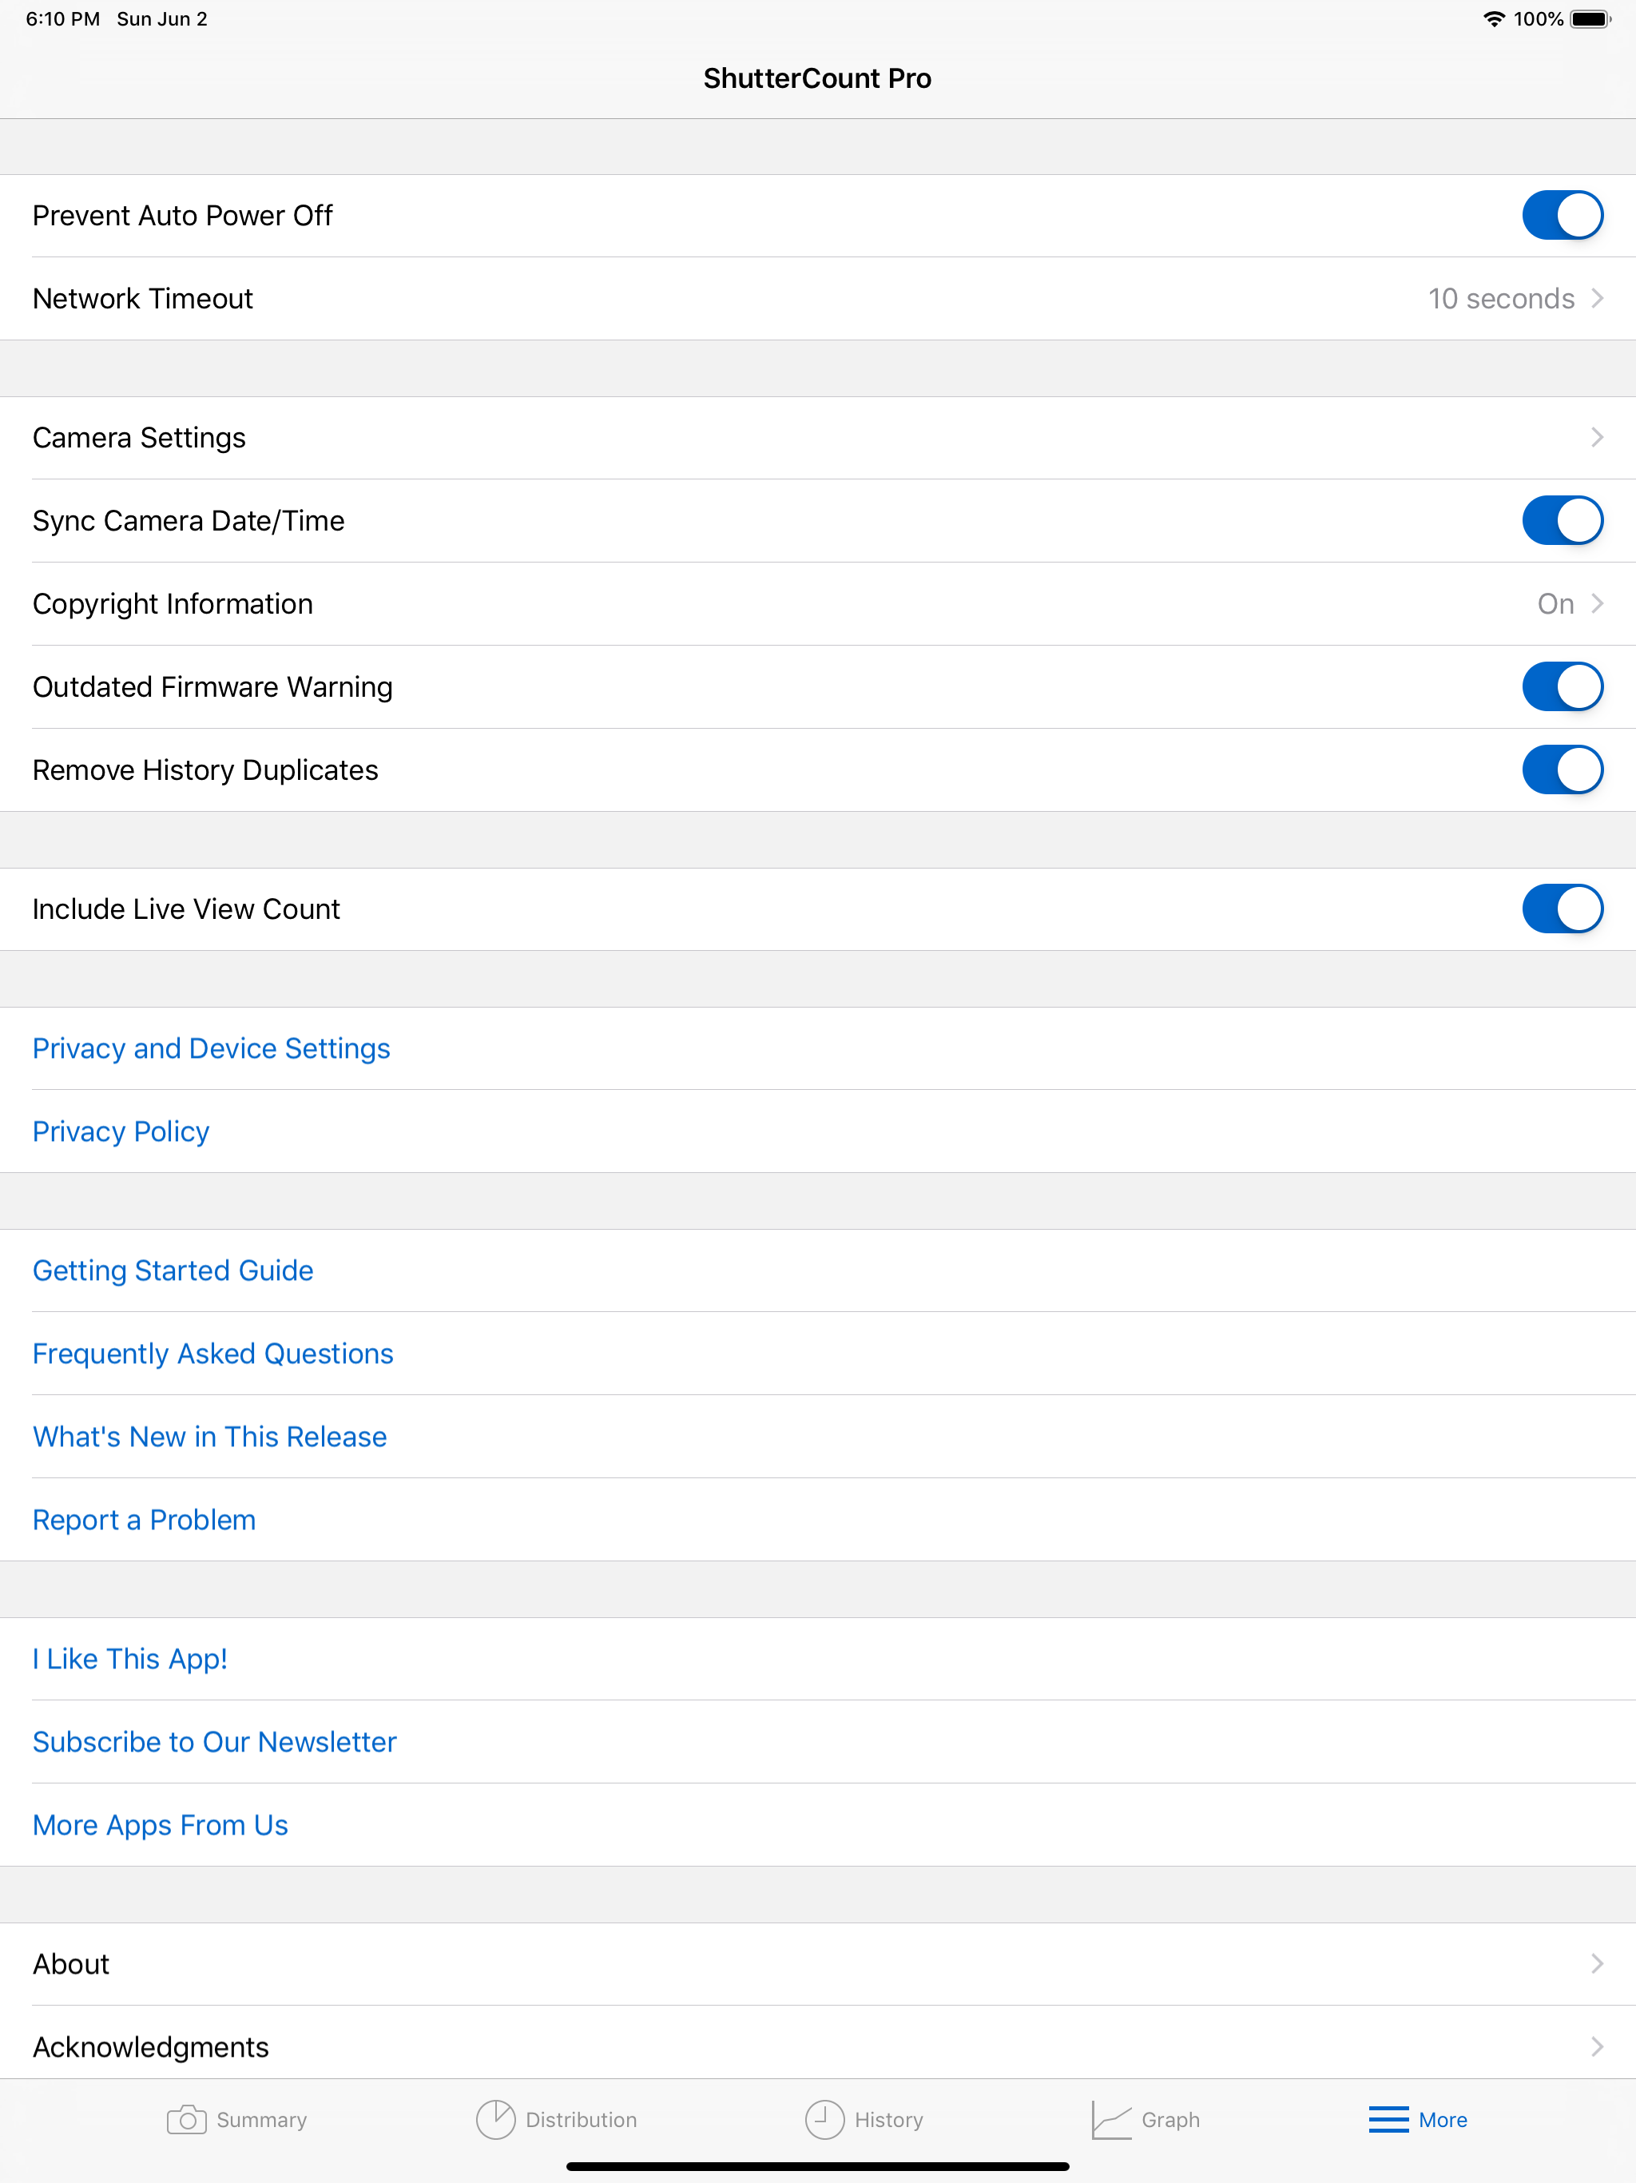Open Privacy Policy link

[121, 1131]
